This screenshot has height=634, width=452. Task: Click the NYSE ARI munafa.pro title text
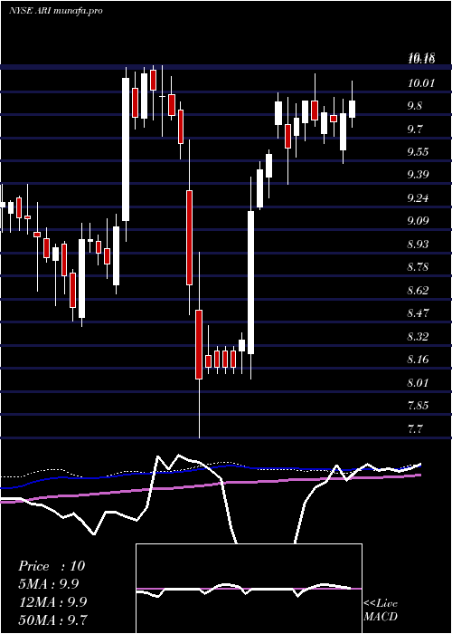(56, 10)
